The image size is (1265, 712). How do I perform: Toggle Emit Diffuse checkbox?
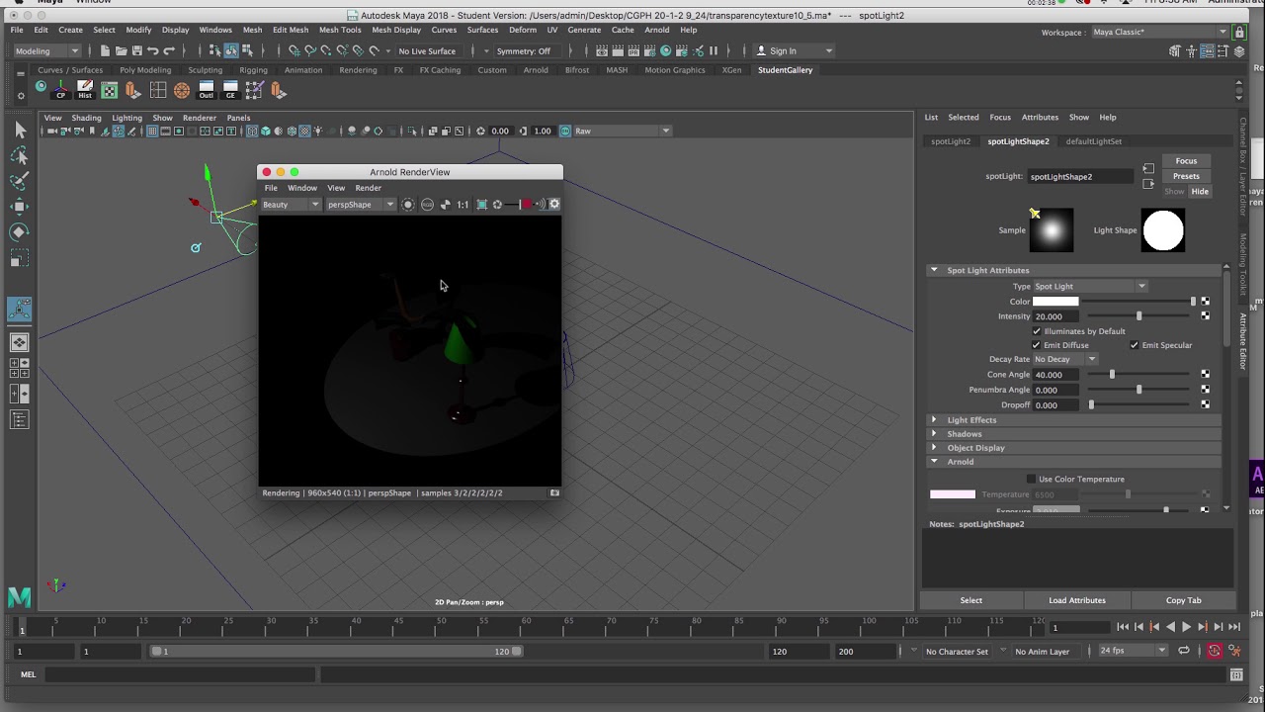pos(1037,345)
